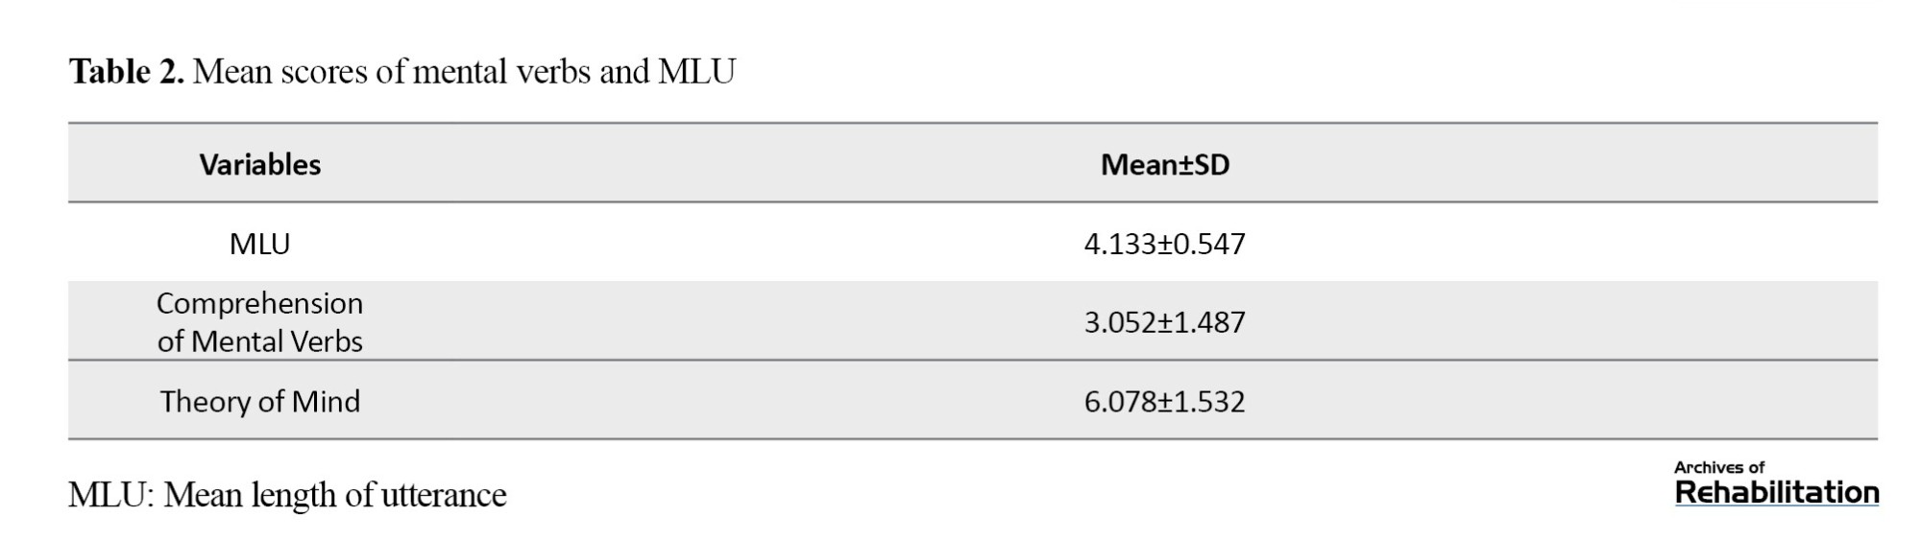Image resolution: width=1921 pixels, height=540 pixels.
Task: Select the Theory of Mind row label
Action: [x=260, y=401]
